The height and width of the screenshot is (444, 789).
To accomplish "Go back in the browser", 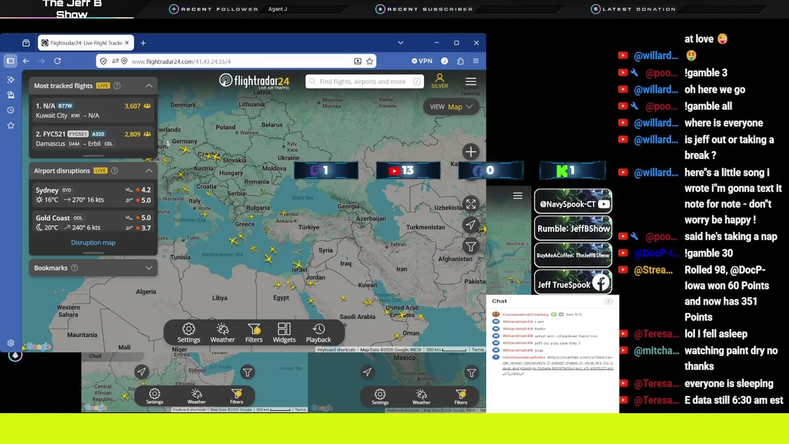I will point(26,61).
